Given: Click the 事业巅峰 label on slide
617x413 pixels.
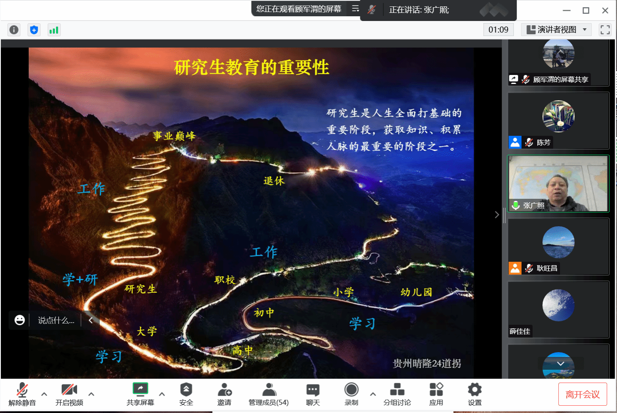Looking at the screenshot, I should [x=174, y=136].
